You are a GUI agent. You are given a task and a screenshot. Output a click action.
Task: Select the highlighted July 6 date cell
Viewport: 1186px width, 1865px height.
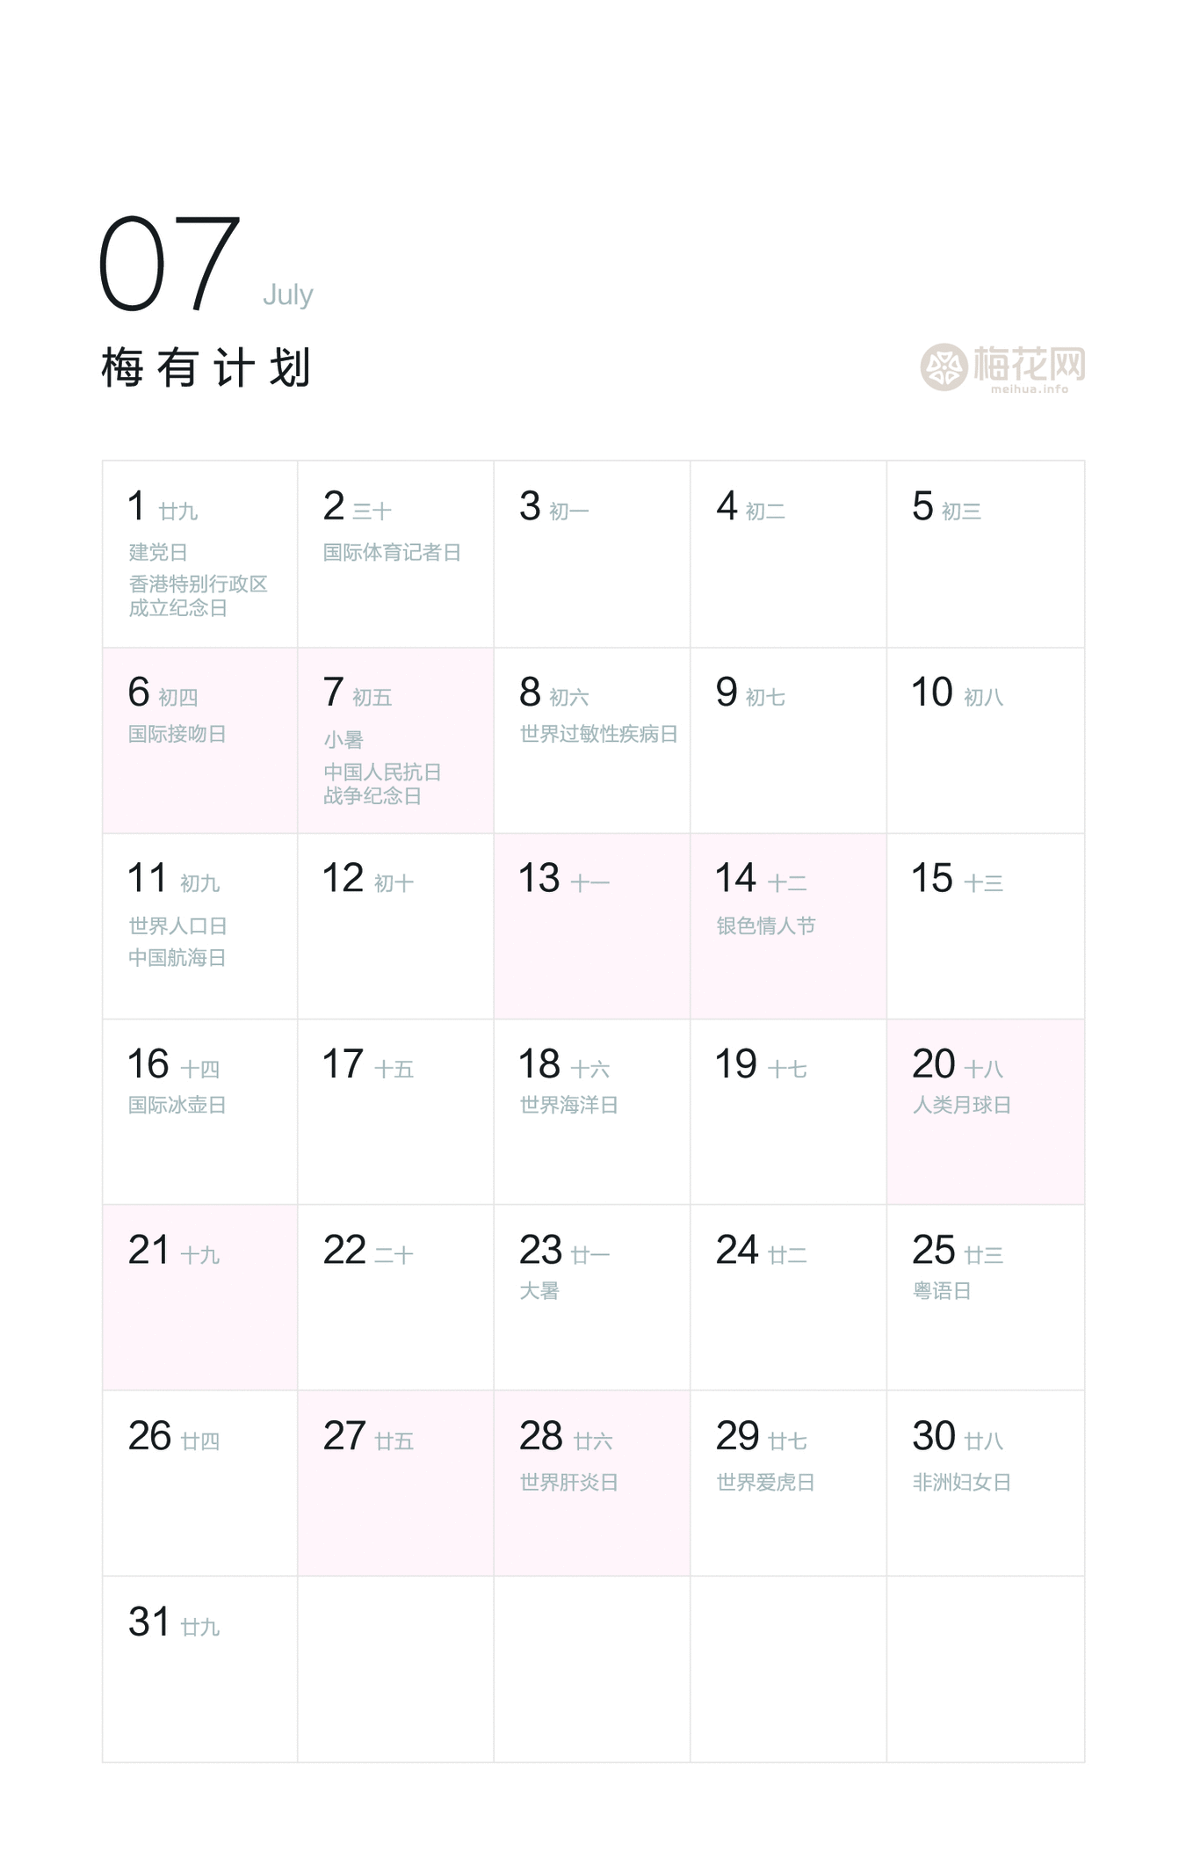(199, 740)
